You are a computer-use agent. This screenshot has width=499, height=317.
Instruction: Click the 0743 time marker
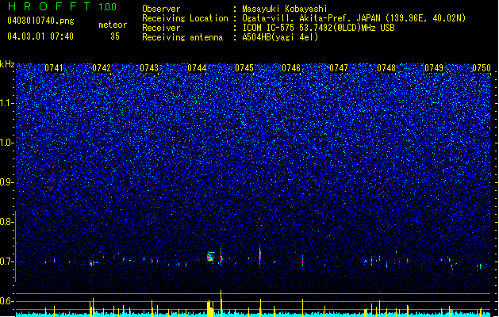(x=149, y=68)
